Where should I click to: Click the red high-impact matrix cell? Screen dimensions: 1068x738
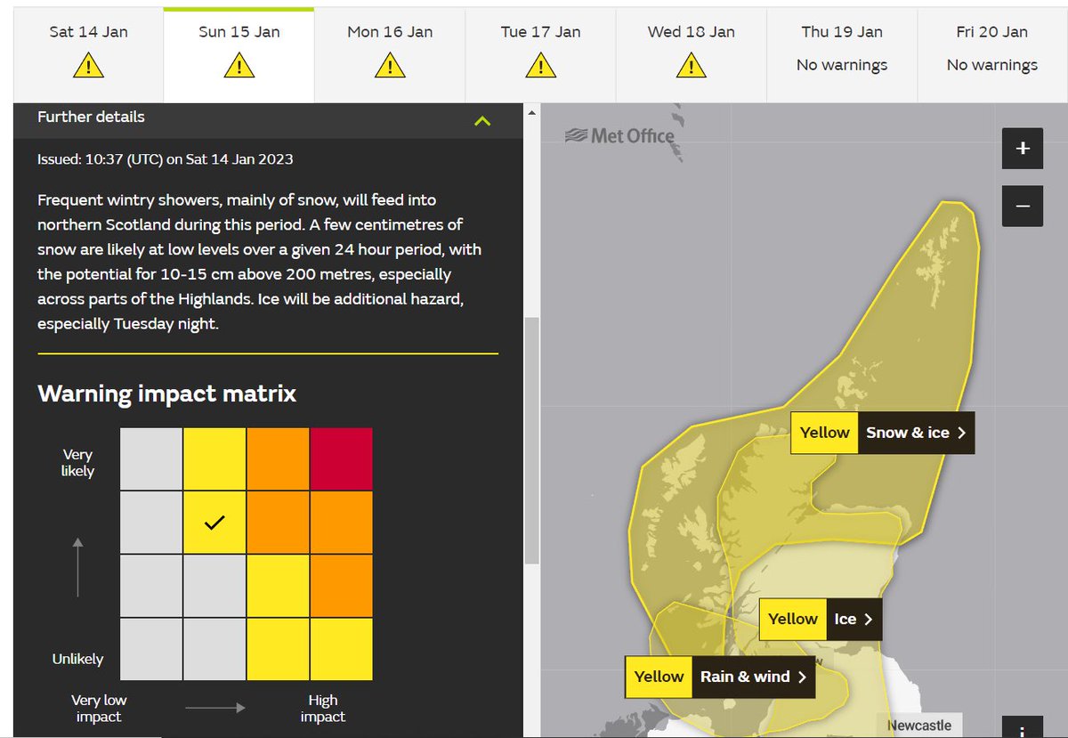click(341, 457)
